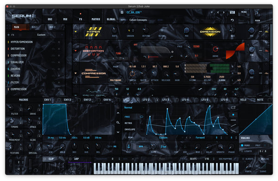Click the LFO panel up chevron
Image resolution: width=278 pixels, height=181 pixels.
[118, 113]
